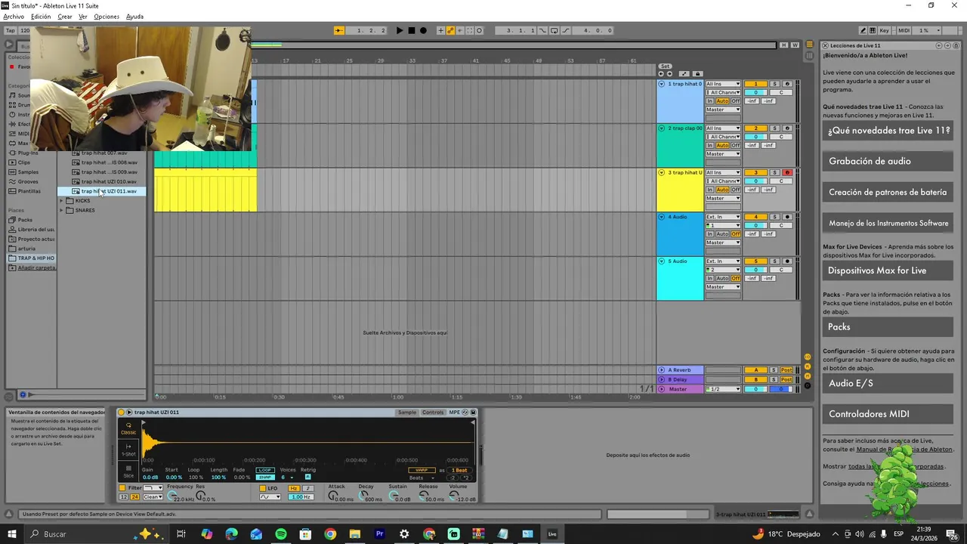Screen dimensions: 967x544
Task: Arm track 4 Audio for recording
Action: pyautogui.click(x=787, y=217)
